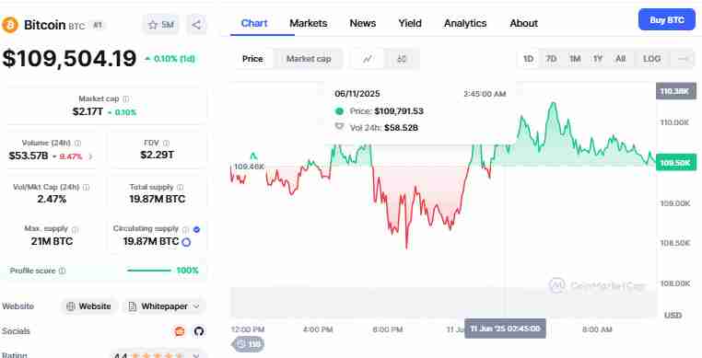This screenshot has width=702, height=358.
Task: Toggle LOG scale on the chart
Action: point(651,59)
